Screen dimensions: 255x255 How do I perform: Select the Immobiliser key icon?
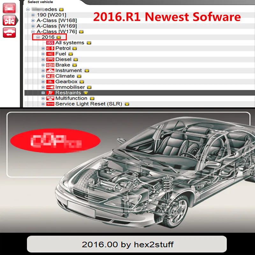(50, 87)
